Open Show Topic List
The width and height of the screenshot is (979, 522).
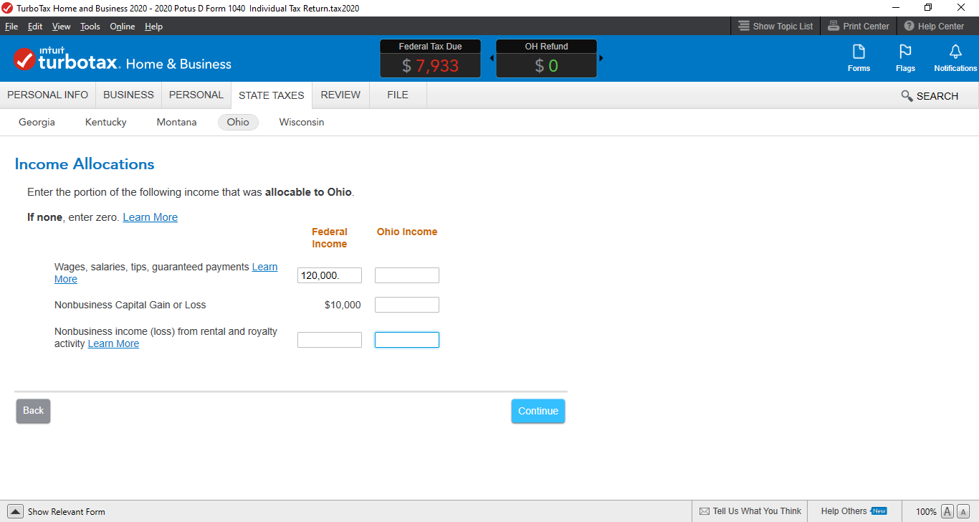coord(775,27)
